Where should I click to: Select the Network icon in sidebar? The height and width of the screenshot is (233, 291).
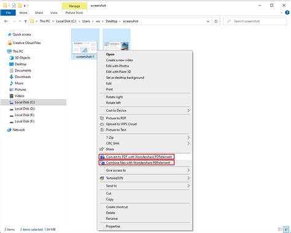tap(9, 130)
